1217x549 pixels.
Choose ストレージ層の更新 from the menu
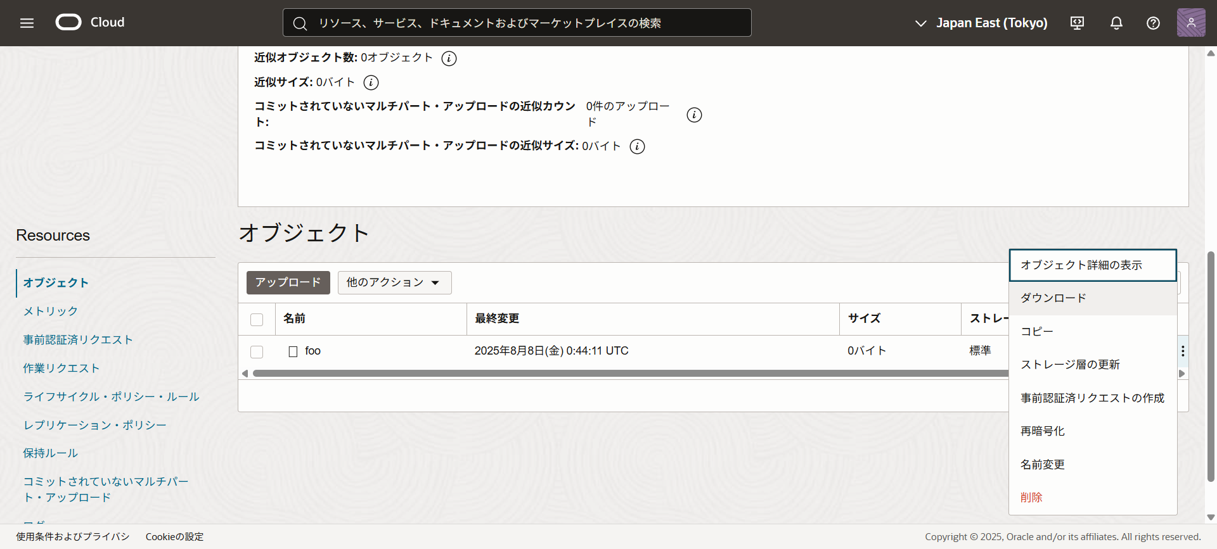coord(1093,365)
